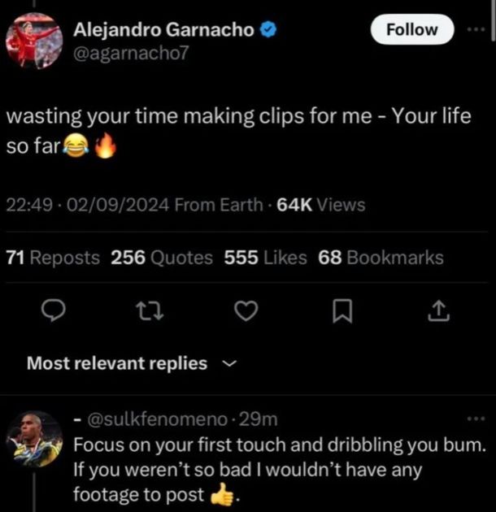
Task: Click the 22:49 · 02/09/2024 timestamp
Action: [x=88, y=205]
